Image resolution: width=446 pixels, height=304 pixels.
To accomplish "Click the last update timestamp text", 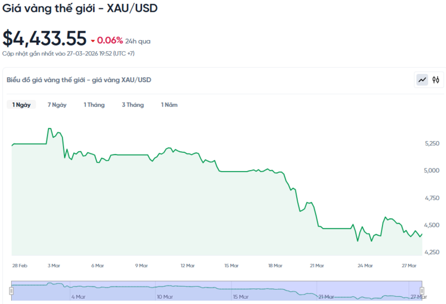I will (68, 53).
